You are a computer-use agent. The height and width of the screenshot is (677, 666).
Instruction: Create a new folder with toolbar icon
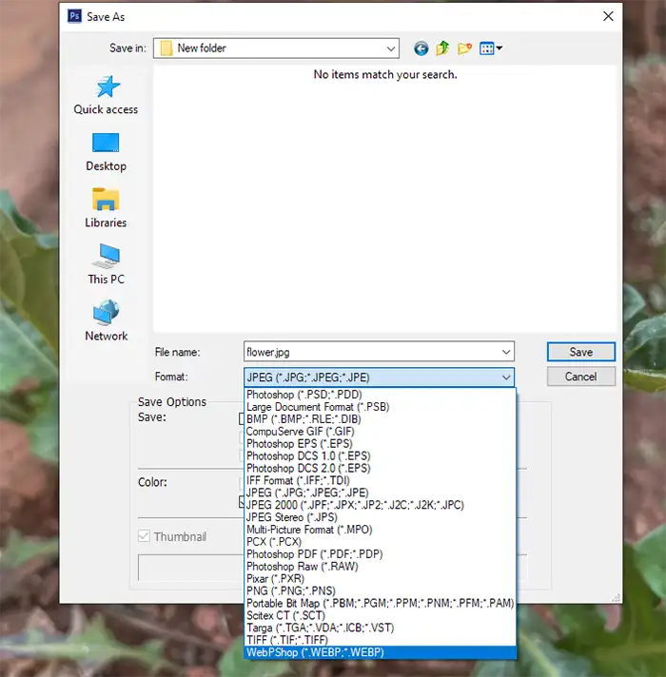[x=464, y=48]
